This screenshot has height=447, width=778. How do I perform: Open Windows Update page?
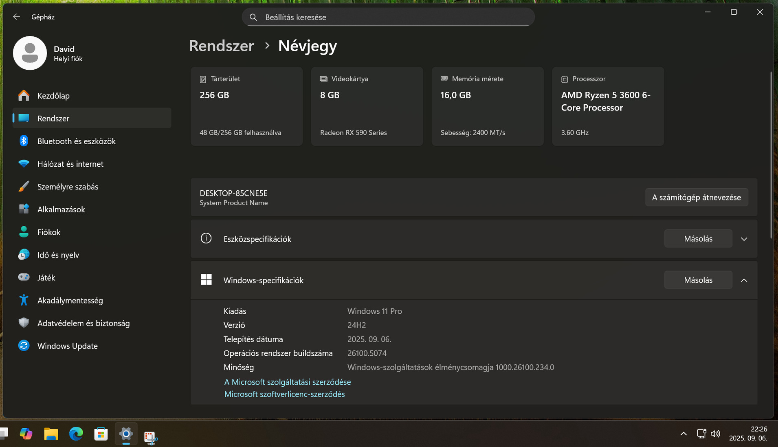point(92,346)
